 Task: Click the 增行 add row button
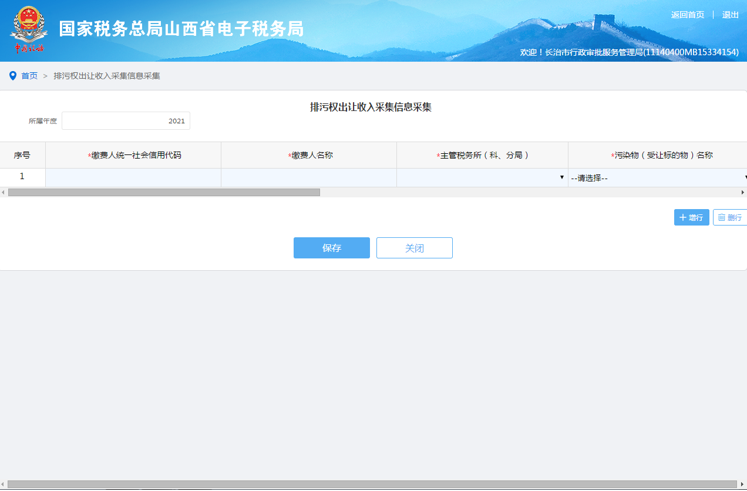point(692,217)
